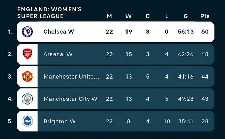Click the Manchester City club crest
Image resolution: width=225 pixels, height=139 pixels.
coord(27,99)
